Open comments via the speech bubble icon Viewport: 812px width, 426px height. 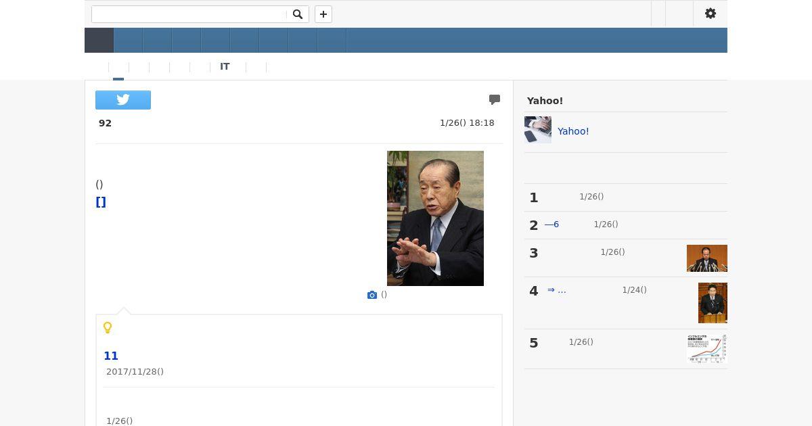coord(495,99)
